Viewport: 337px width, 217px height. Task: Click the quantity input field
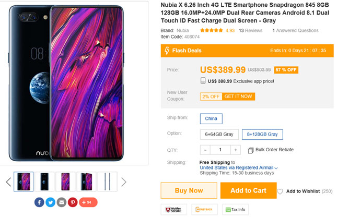tap(220, 150)
